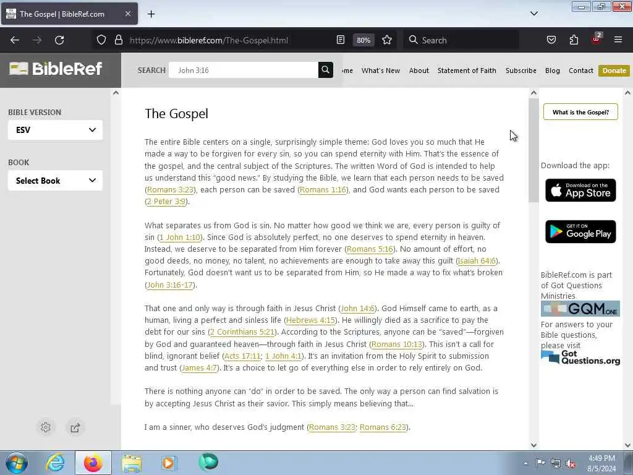Click the muted volume tray icon
The image size is (633, 475).
[571, 464]
